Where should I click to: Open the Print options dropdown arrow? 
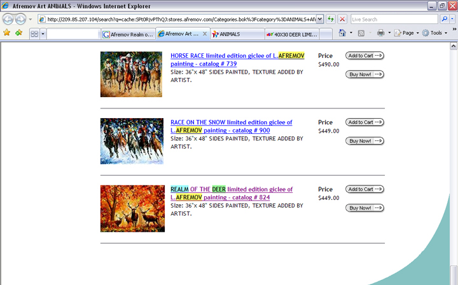click(389, 33)
